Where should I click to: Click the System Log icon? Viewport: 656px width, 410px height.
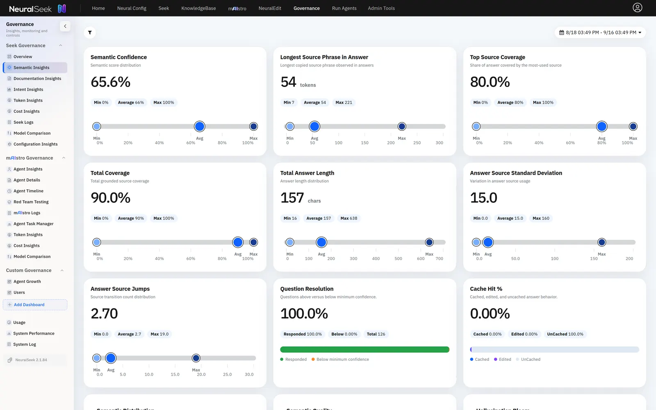point(9,344)
